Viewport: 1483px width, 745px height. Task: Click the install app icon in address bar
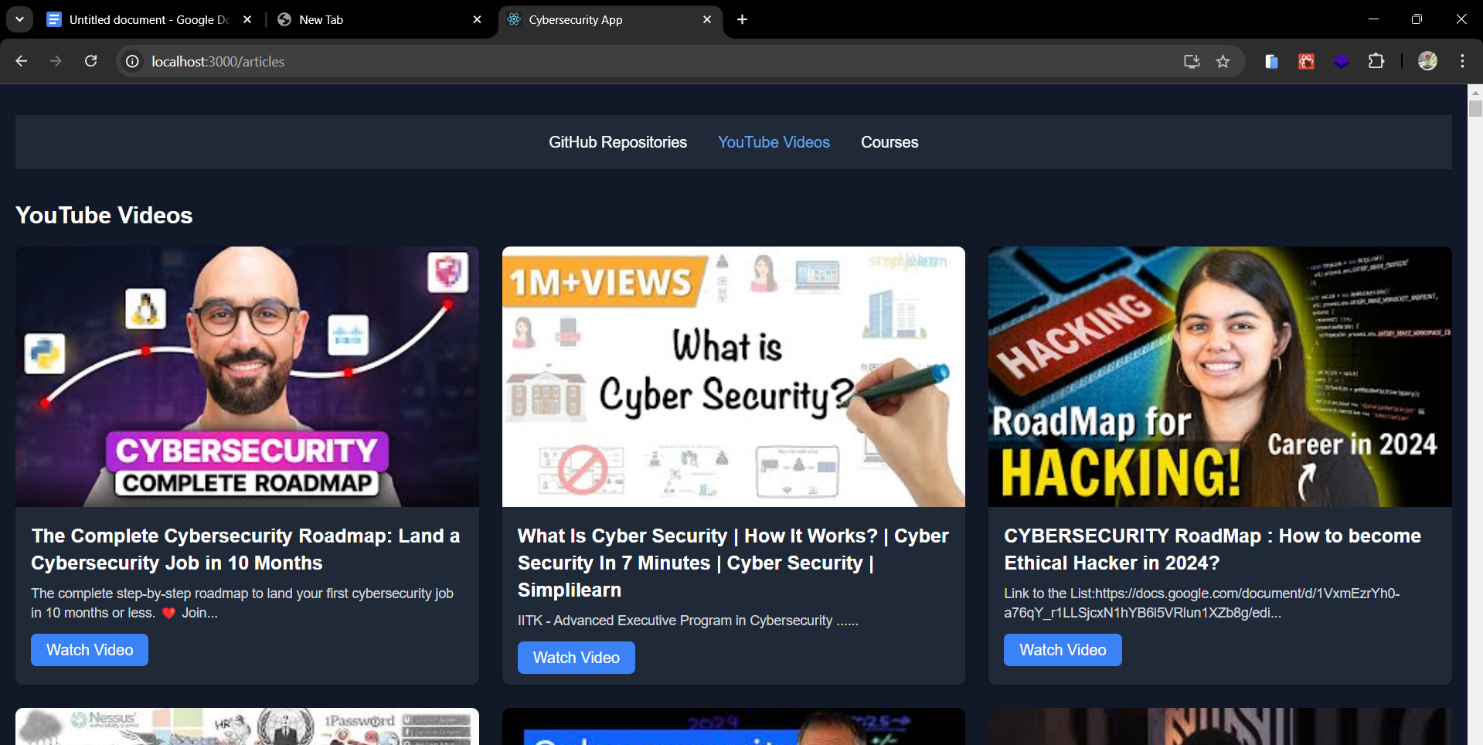tap(1192, 61)
